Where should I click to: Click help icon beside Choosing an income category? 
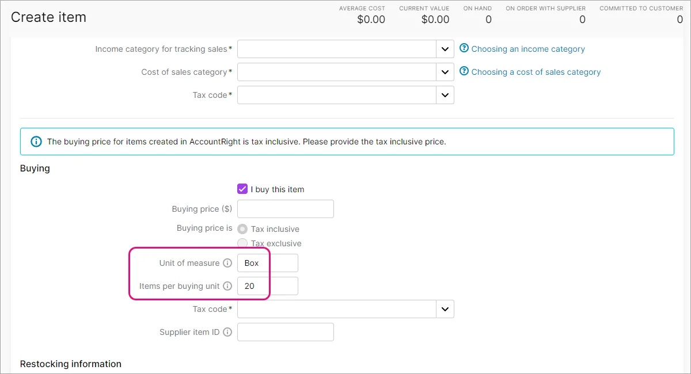pos(464,49)
